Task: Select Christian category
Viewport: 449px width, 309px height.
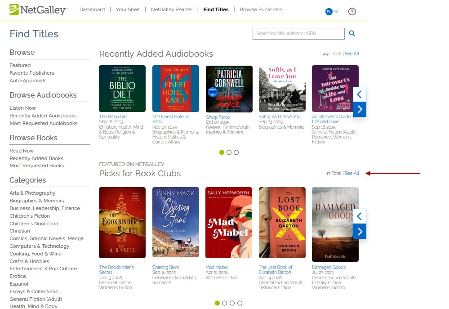Action: pos(20,231)
